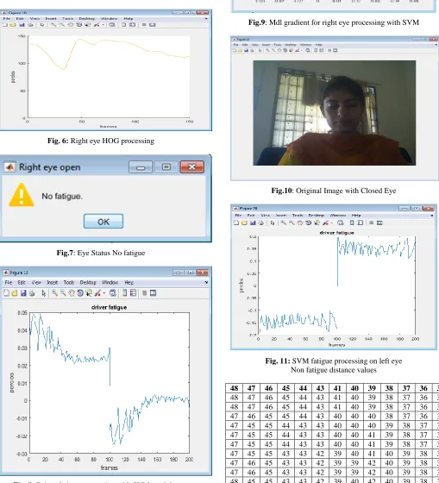Open Tools menu in Figure 13 window
This screenshot has width=439, height=483.
(x=69, y=283)
